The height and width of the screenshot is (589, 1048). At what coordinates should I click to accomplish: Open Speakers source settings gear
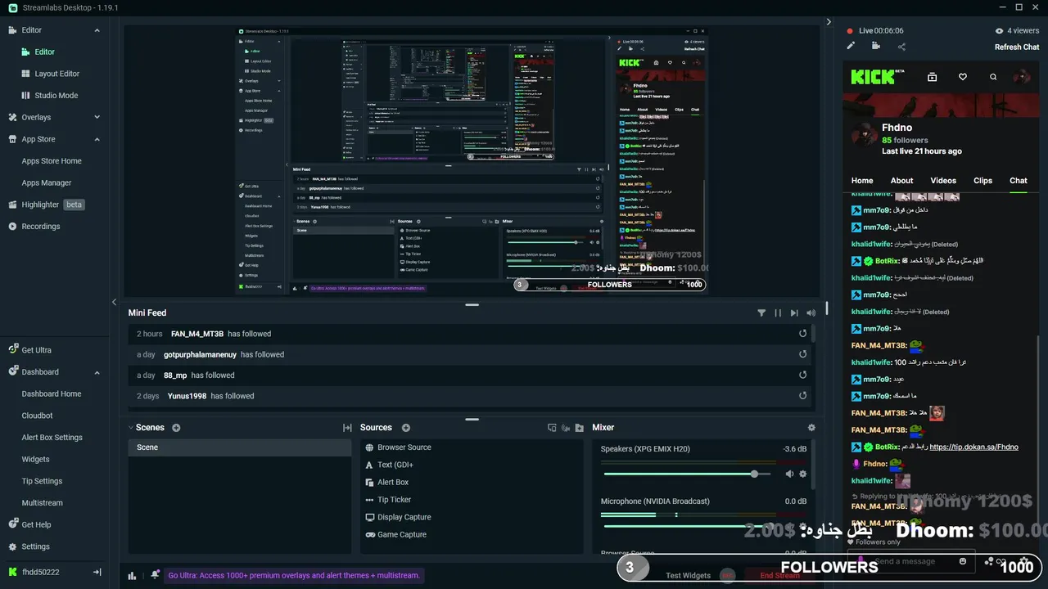click(x=802, y=474)
